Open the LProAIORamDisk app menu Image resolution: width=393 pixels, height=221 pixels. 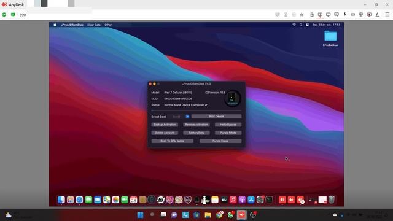click(72, 25)
